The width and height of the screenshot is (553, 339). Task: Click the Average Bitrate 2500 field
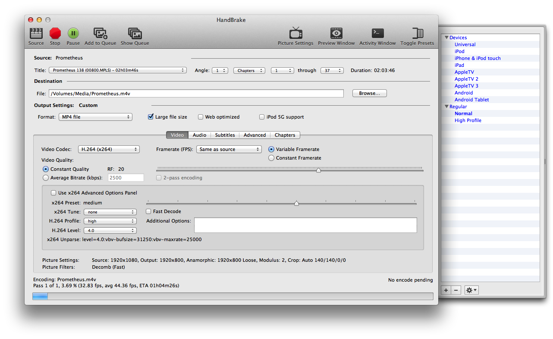tap(126, 178)
